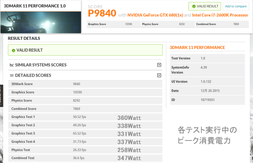Open the NVIDIA GeForce GTX 680(1x) link
The height and width of the screenshot is (163, 253).
point(155,15)
